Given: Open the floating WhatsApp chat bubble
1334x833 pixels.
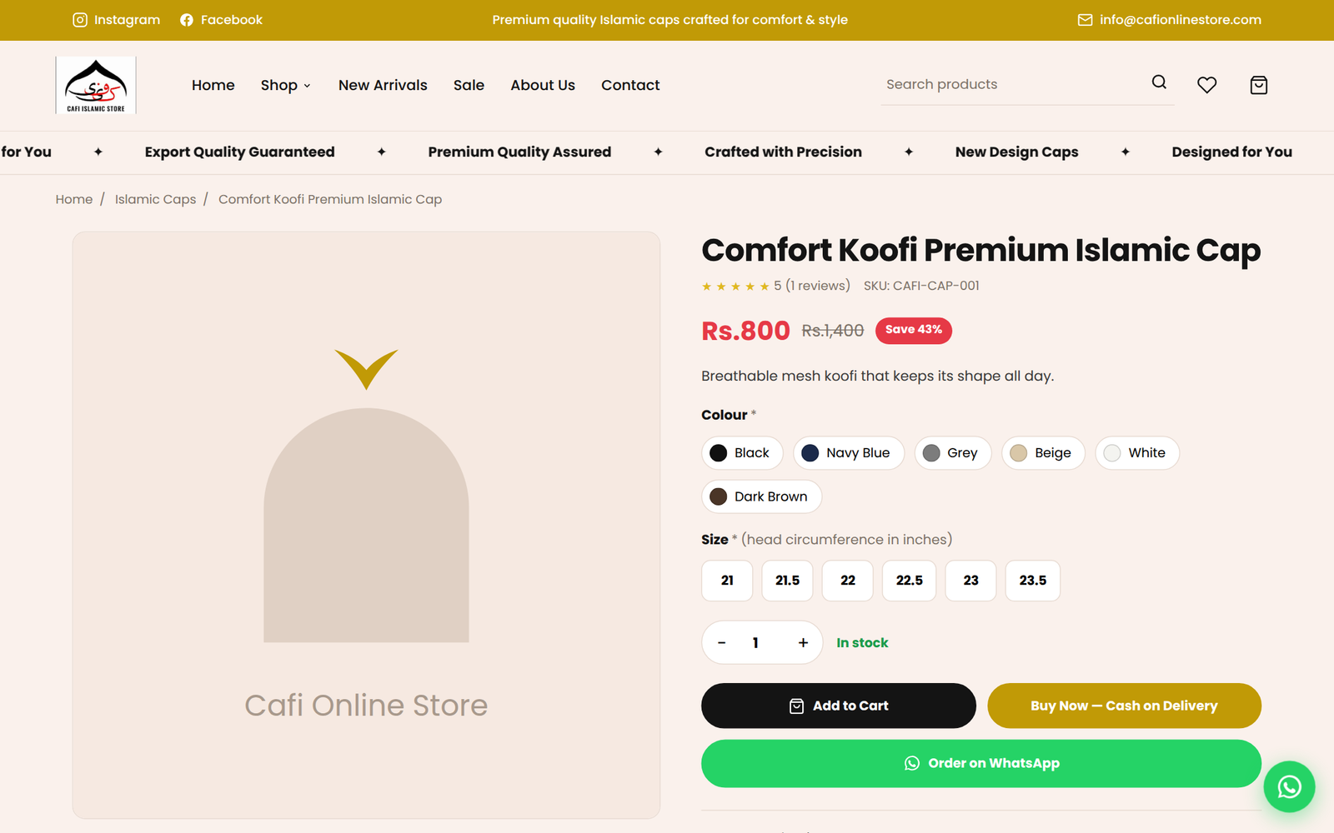Looking at the screenshot, I should (1289, 786).
